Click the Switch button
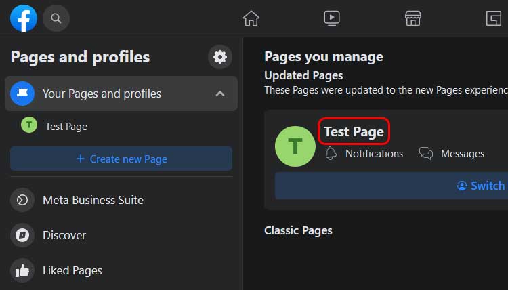The image size is (508, 290). pyautogui.click(x=391, y=186)
